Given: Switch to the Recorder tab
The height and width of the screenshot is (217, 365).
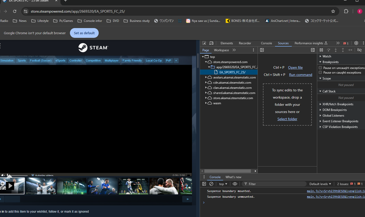Looking at the screenshot, I should (x=245, y=43).
